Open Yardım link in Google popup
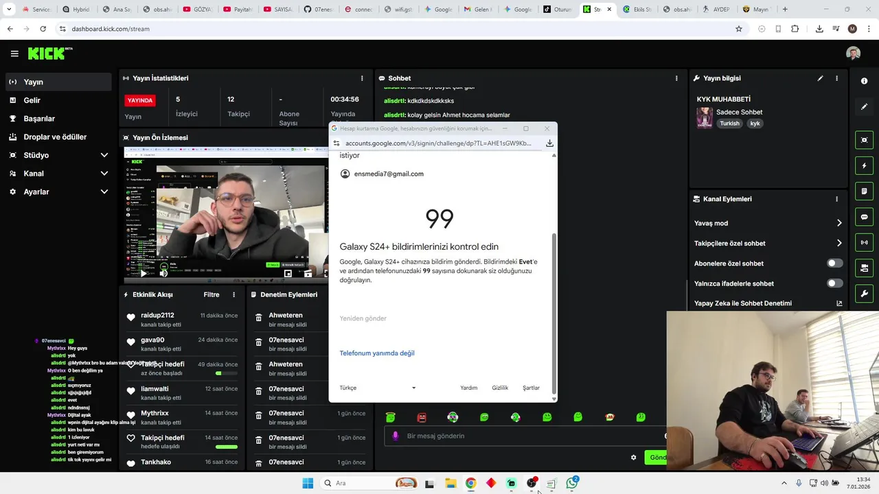 tap(468, 388)
